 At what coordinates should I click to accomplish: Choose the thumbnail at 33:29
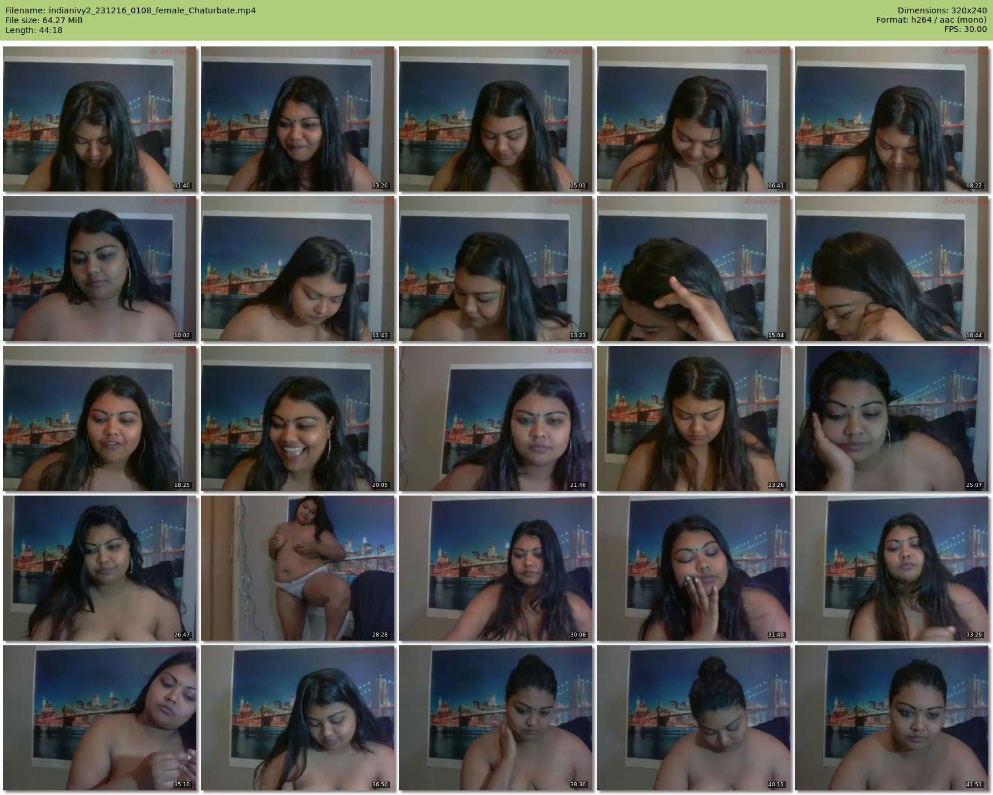click(x=891, y=568)
